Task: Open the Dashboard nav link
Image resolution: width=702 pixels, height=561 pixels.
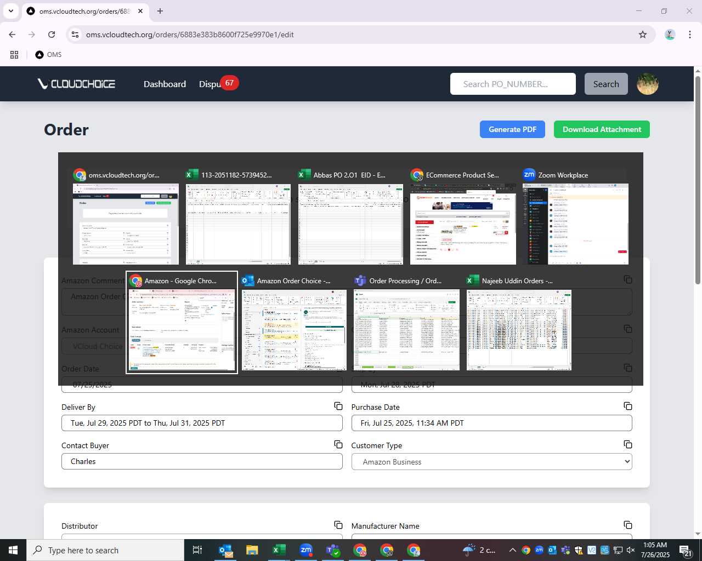Action: tap(165, 84)
